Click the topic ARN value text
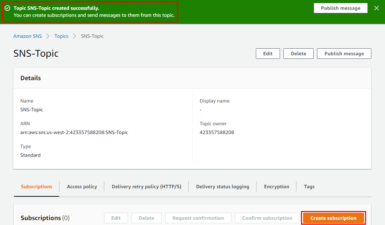Viewport: 385px width, 225px height. [74, 132]
